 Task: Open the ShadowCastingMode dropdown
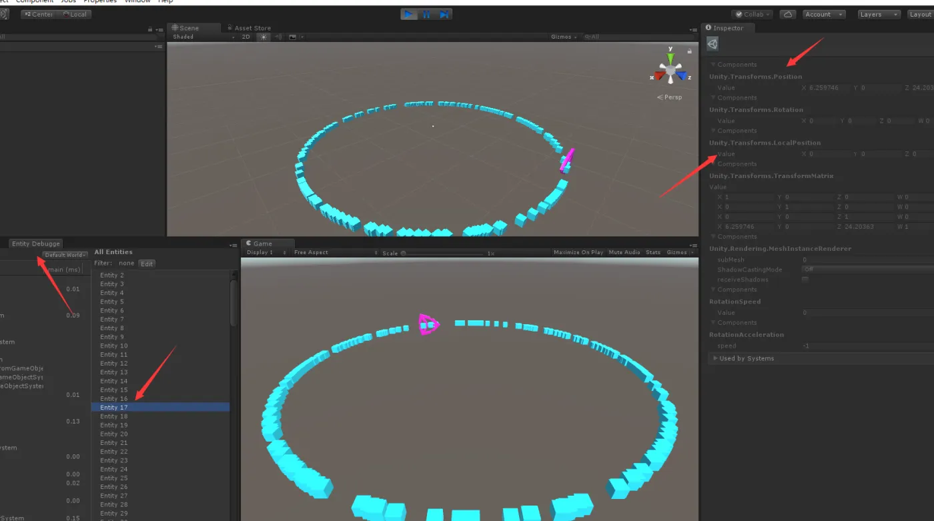[867, 270]
